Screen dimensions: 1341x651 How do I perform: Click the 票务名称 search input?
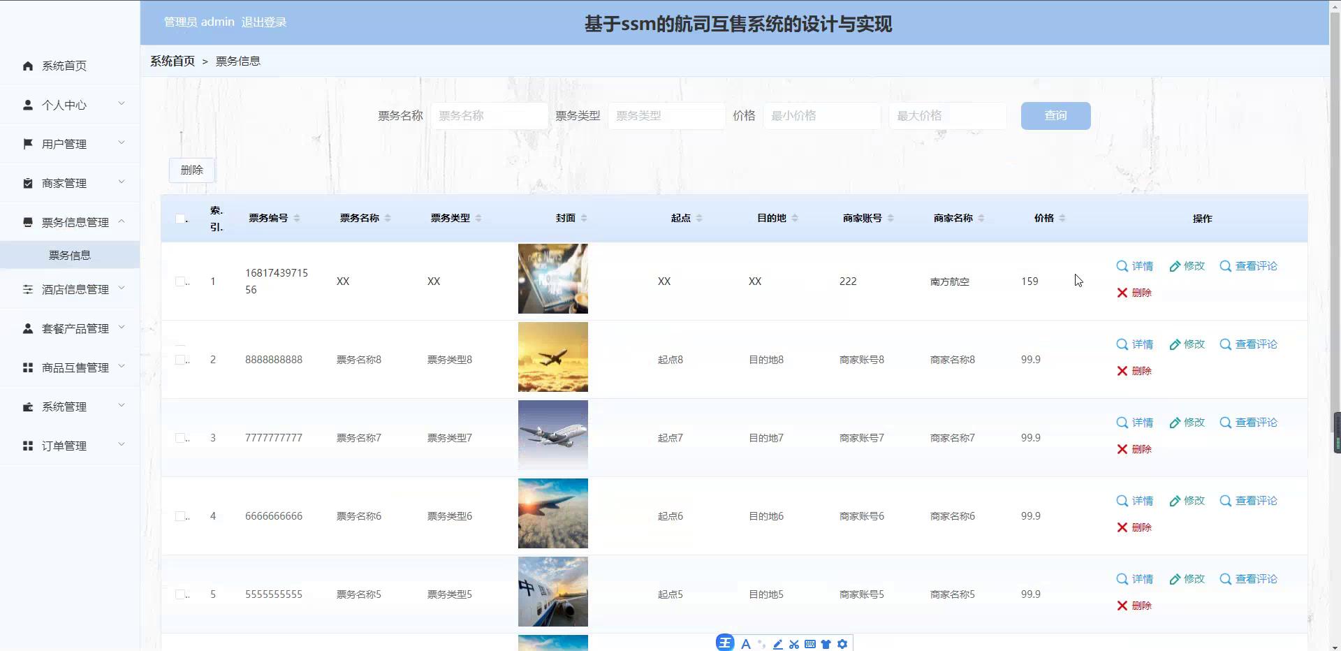tap(489, 116)
